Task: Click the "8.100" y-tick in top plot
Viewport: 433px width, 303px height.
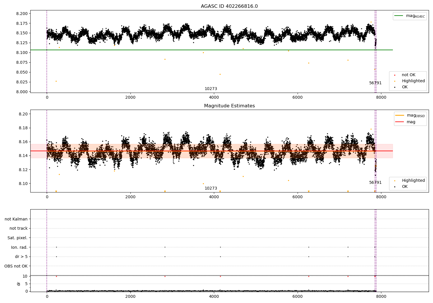Action: click(22, 53)
